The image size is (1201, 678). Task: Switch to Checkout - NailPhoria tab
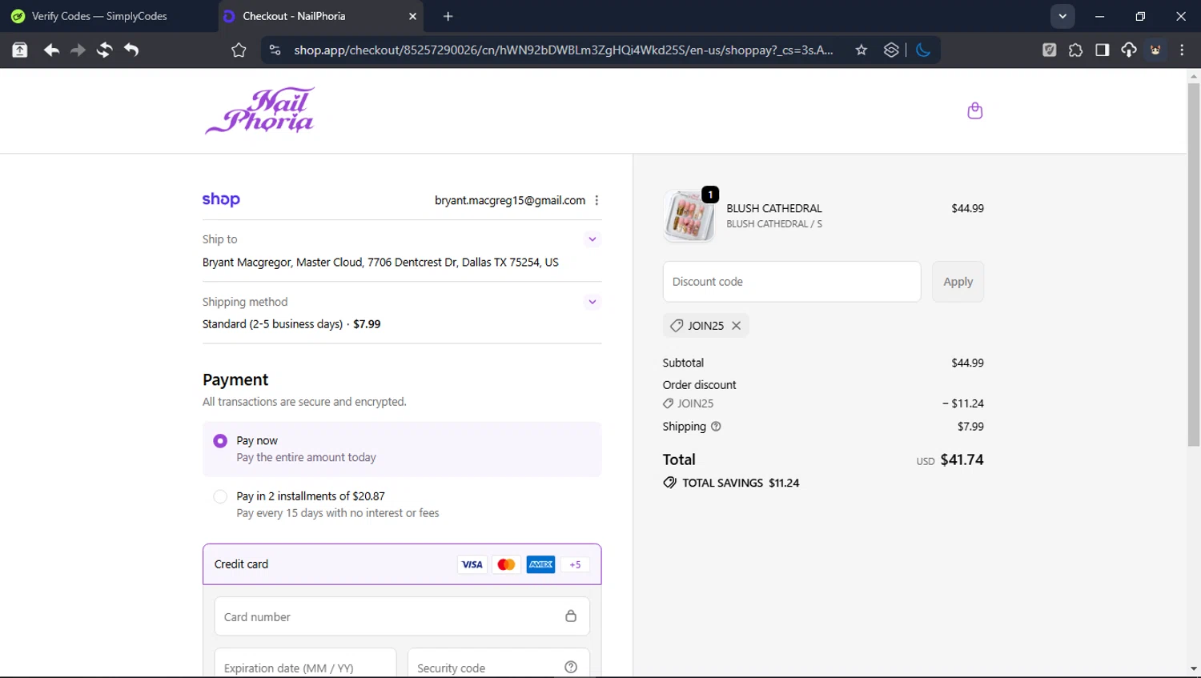pos(320,16)
